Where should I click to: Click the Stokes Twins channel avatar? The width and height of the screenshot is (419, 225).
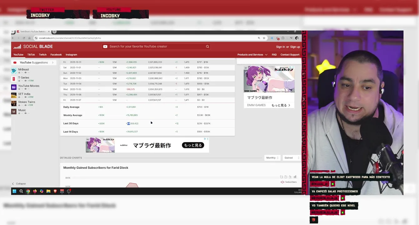[14, 103]
